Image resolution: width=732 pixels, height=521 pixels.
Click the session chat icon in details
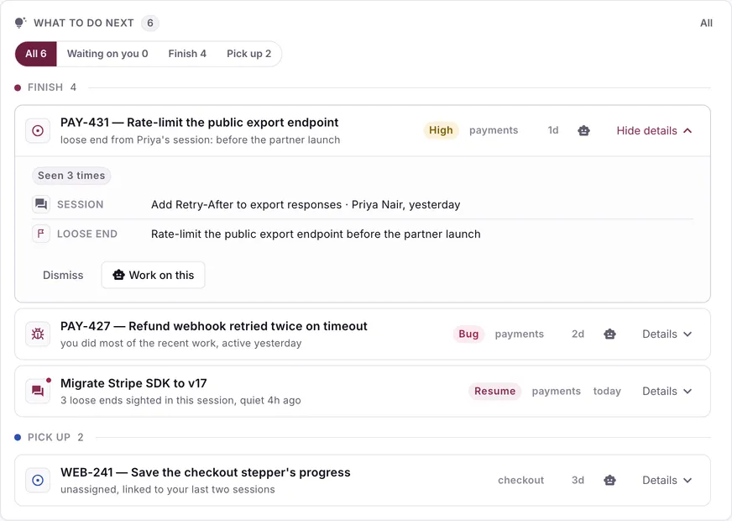[41, 204]
